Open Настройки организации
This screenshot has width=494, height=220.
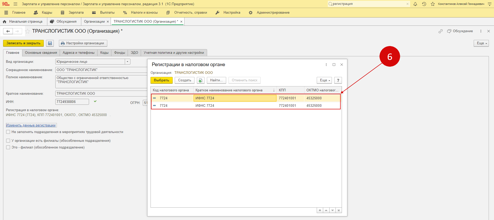83,43
